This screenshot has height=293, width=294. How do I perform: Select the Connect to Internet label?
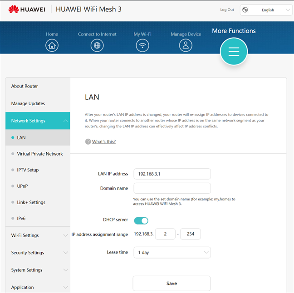pos(97,34)
